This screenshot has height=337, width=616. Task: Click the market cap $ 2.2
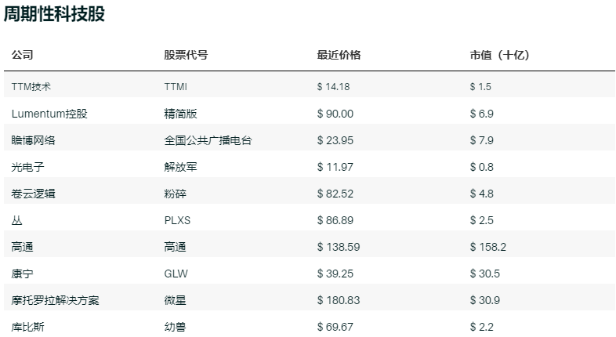pyautogui.click(x=482, y=327)
